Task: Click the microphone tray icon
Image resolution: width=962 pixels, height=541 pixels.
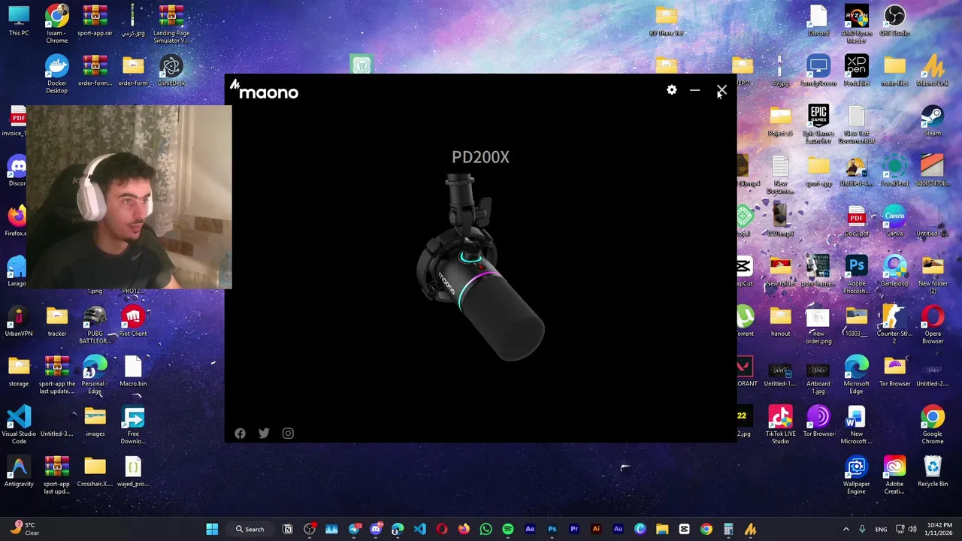Action: [x=862, y=530]
